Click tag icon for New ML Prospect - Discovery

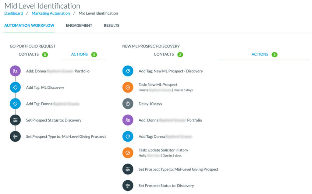click(x=128, y=71)
